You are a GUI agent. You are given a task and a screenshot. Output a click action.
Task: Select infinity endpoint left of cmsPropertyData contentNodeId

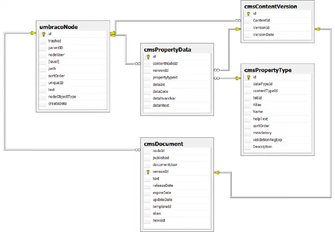[138, 64]
